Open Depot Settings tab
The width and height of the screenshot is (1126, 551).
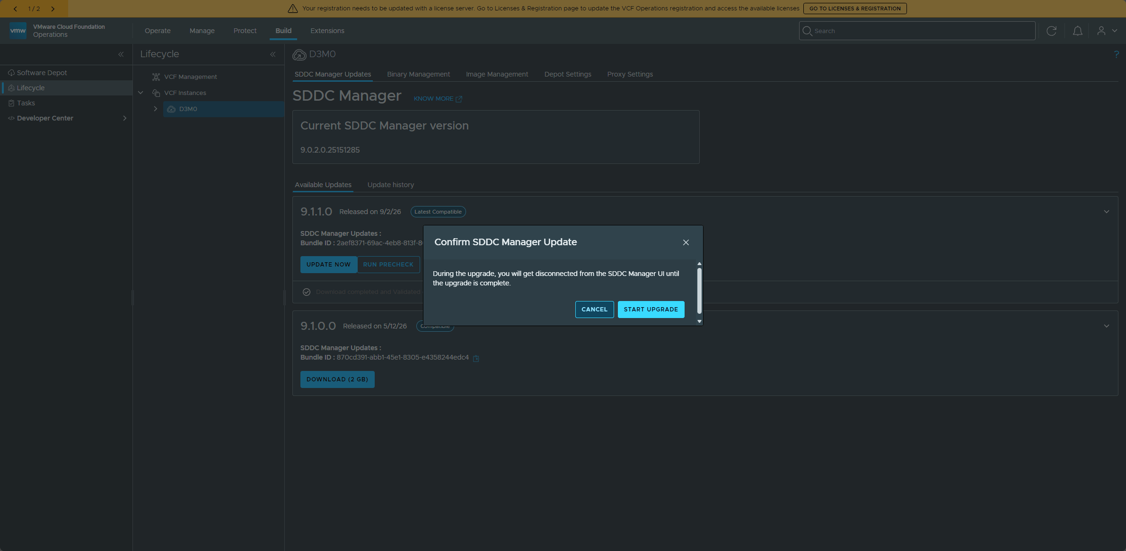tap(568, 74)
